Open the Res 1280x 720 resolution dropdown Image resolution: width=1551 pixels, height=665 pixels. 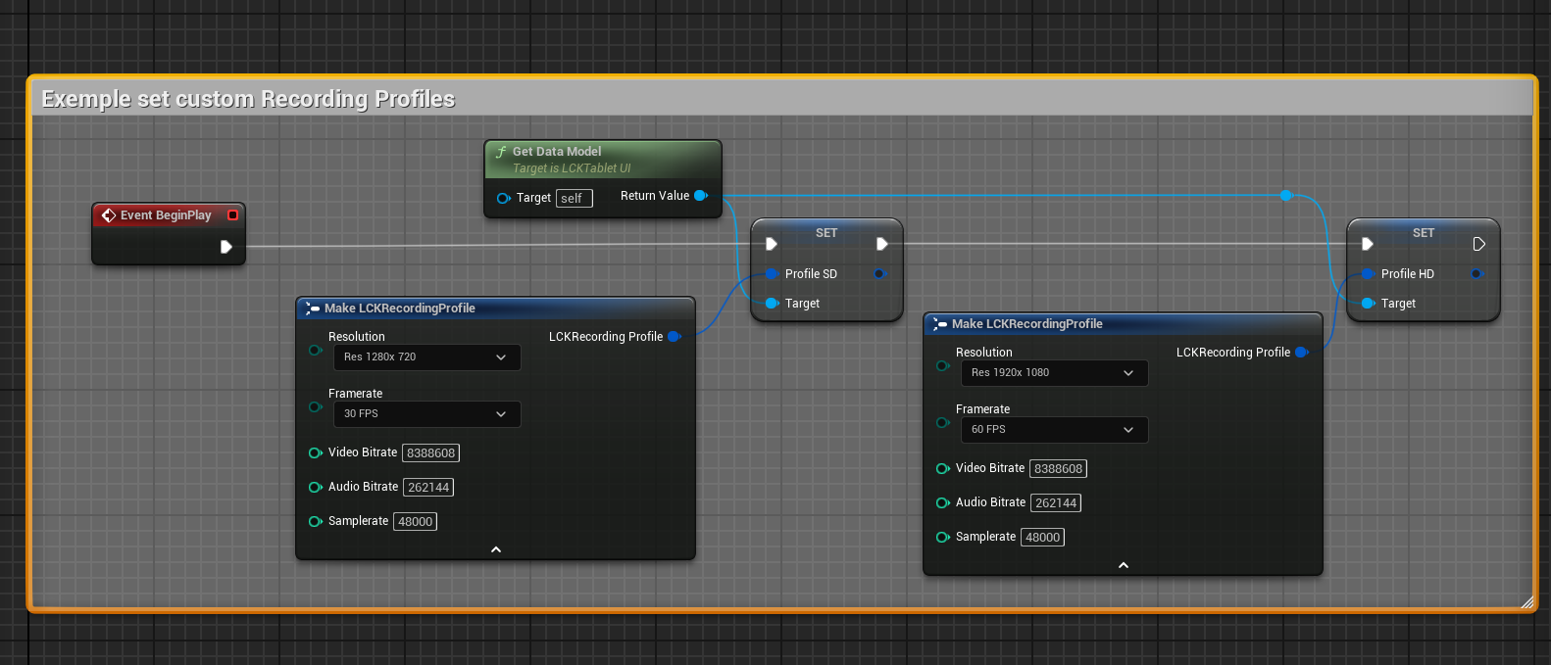[426, 357]
